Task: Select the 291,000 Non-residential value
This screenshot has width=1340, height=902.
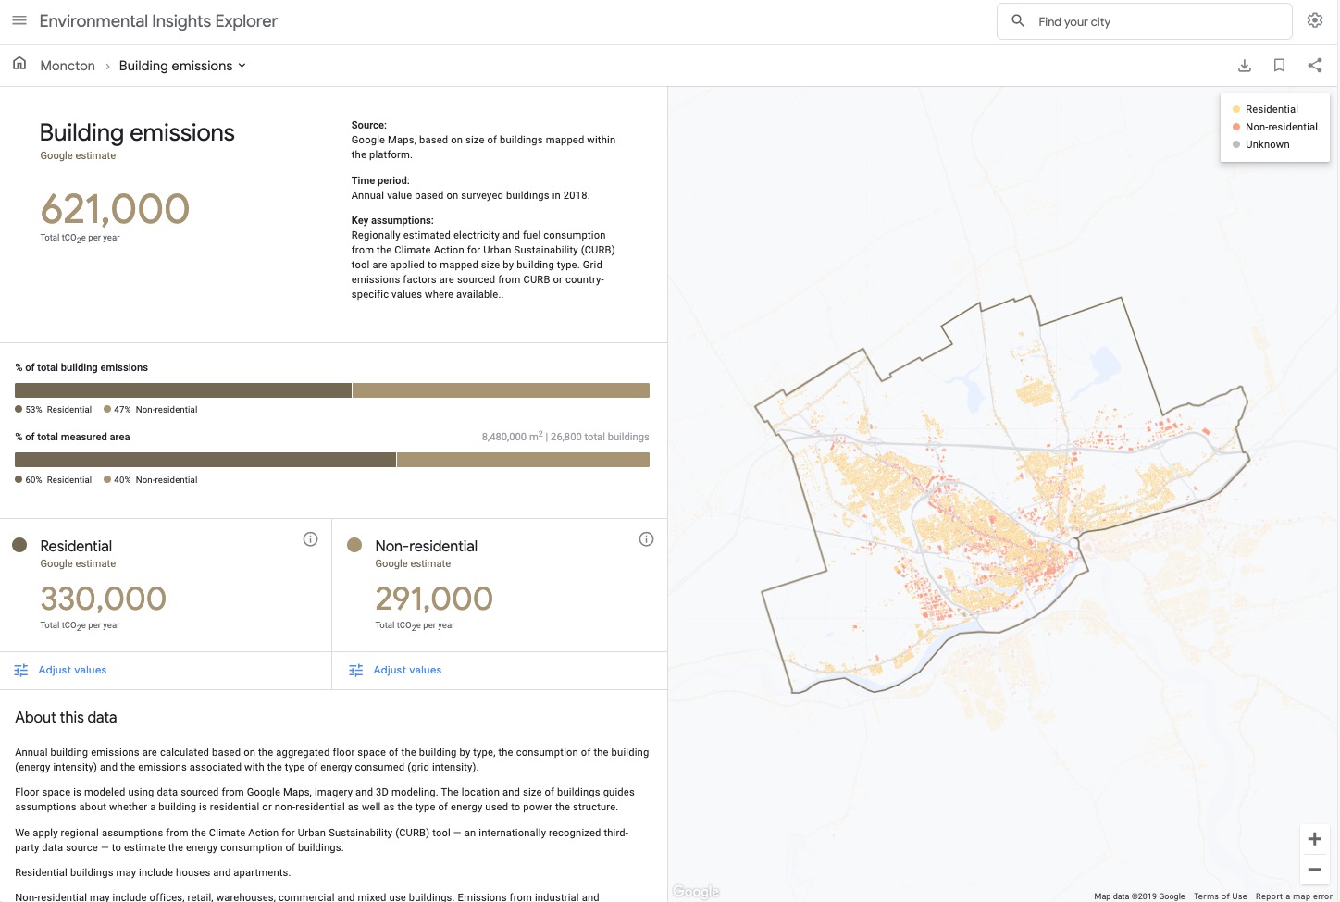Action: point(434,599)
